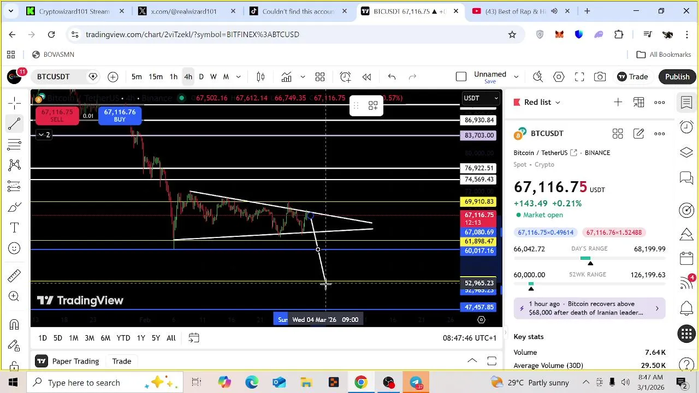
Task: Edit BTCUSDT symbol note
Action: click(x=638, y=133)
